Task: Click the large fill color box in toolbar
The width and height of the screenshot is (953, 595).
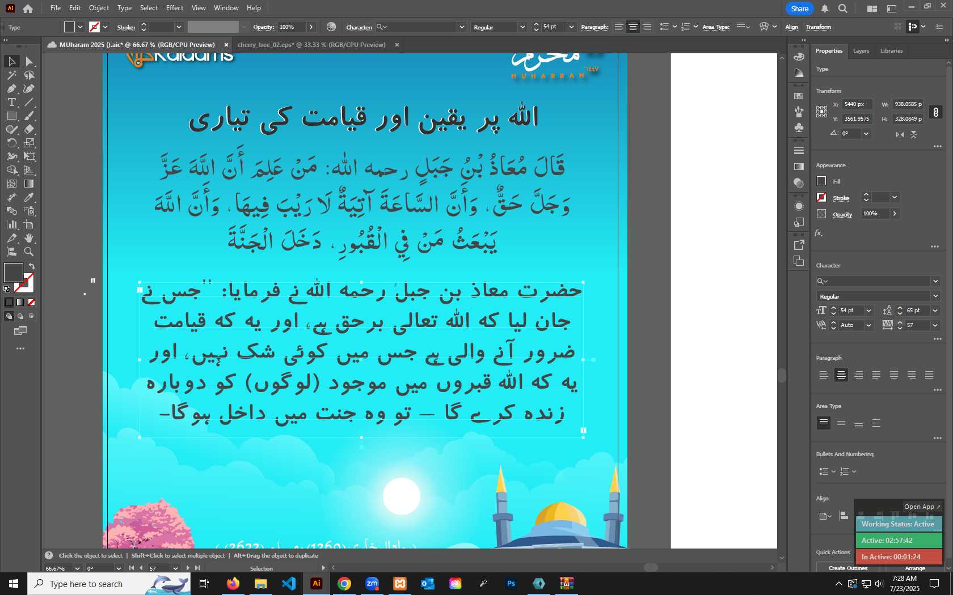Action: (14, 273)
